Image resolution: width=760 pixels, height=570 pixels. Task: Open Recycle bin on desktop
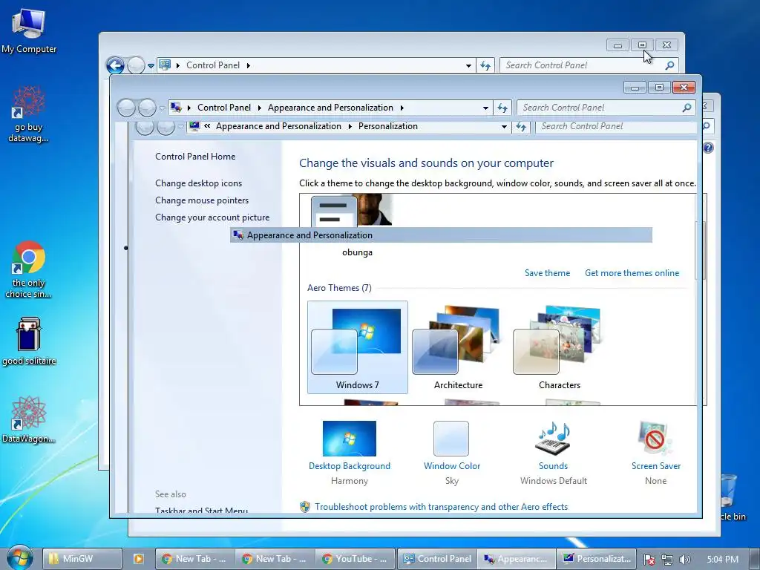[730, 497]
